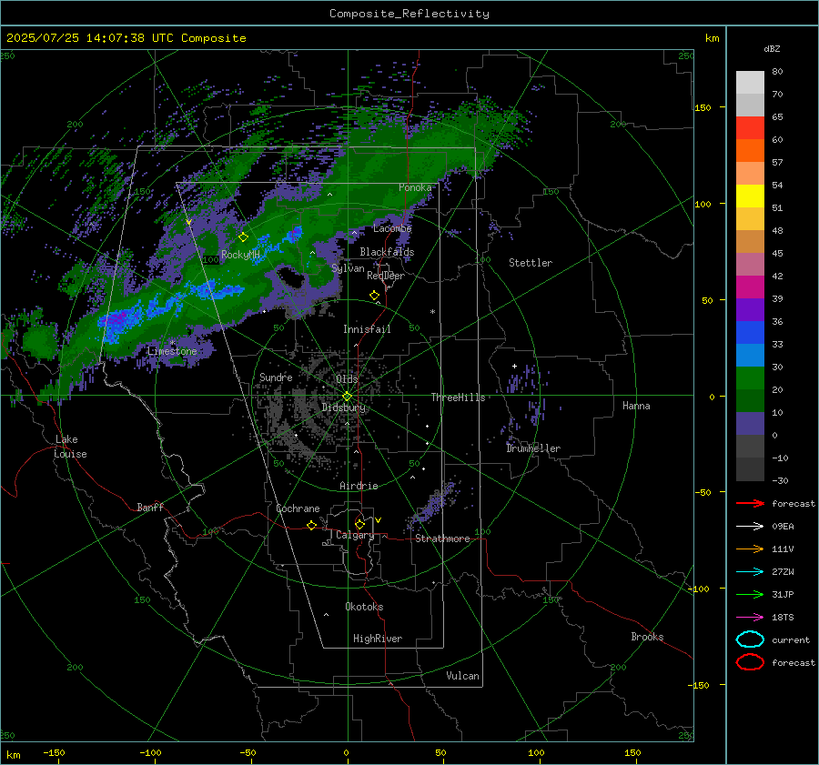The height and width of the screenshot is (765, 819).
Task: Select the orange 111V arrow icon
Action: pyautogui.click(x=750, y=549)
